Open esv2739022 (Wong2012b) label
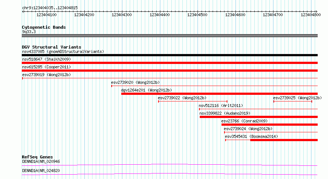 click(182, 98)
